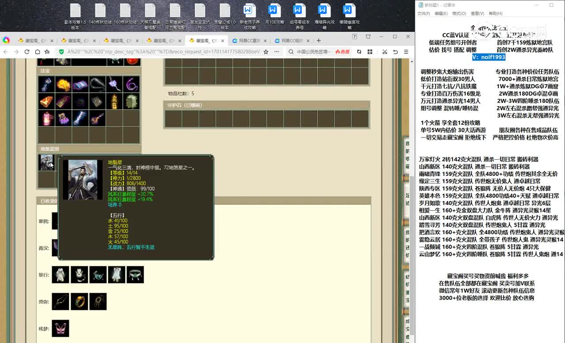Click the Notepad line 万家灯火 2转142克火混队
The image size is (565, 343).
(x=478, y=160)
